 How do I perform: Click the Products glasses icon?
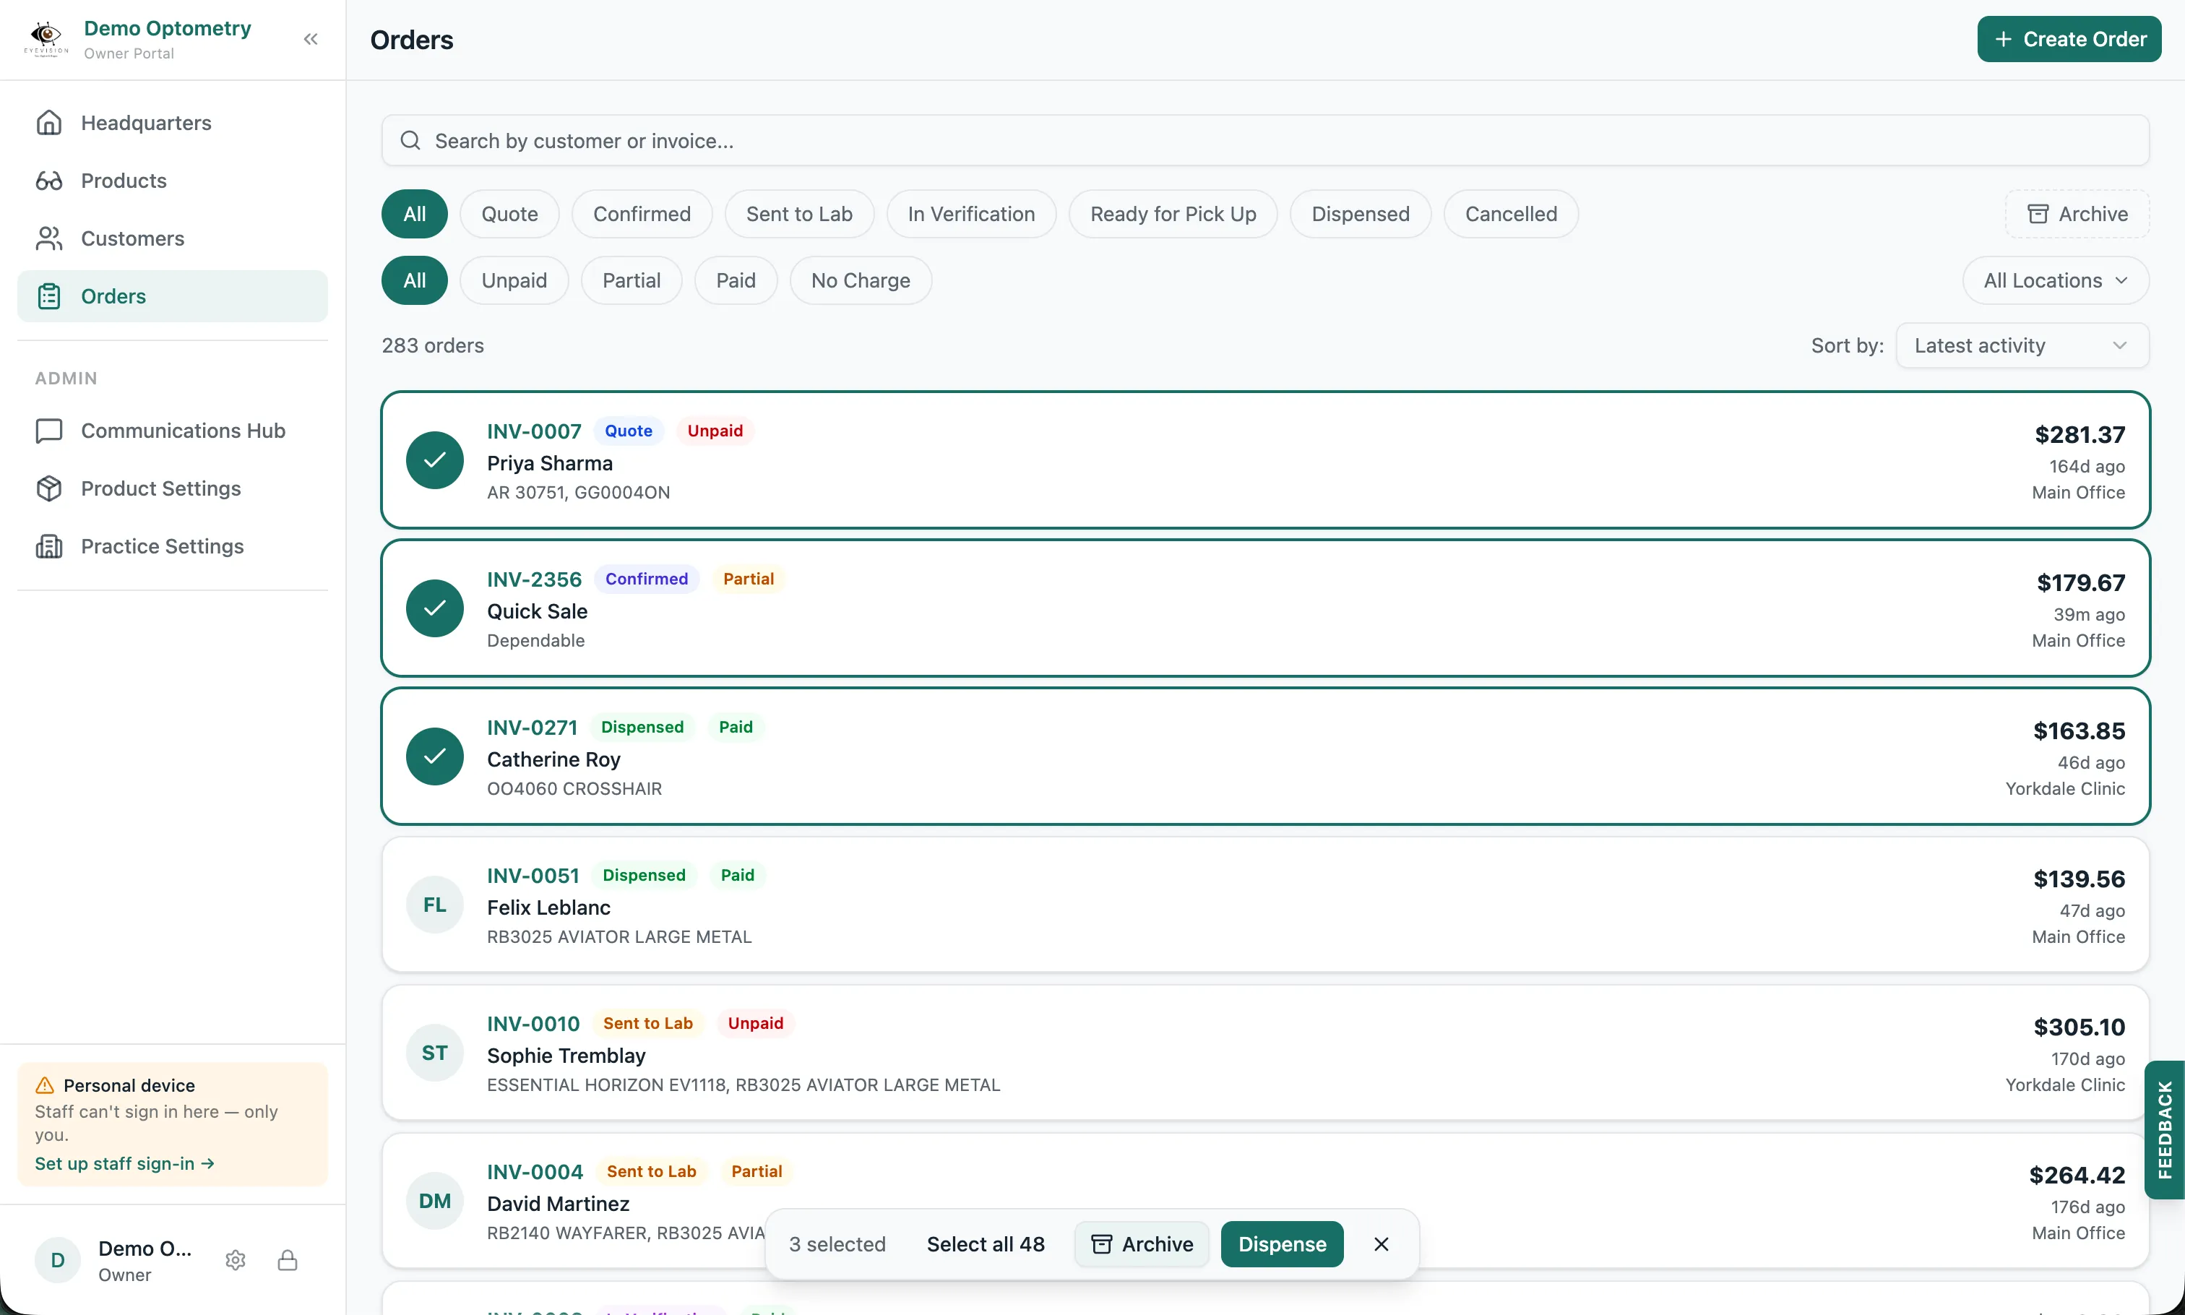coord(48,181)
